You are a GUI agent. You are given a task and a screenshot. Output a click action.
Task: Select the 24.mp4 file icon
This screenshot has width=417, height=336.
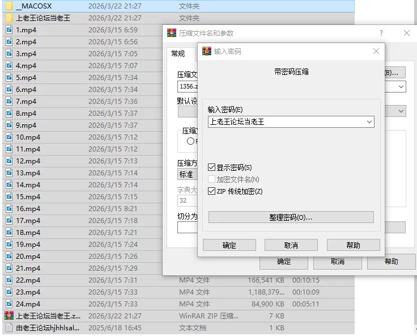[9, 304]
